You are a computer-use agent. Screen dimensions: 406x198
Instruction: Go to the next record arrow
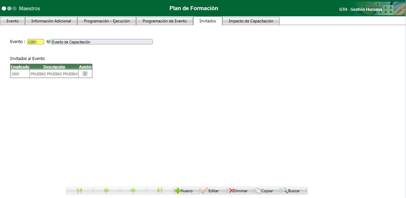(133, 191)
